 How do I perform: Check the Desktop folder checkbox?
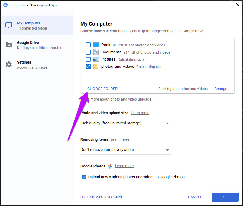coord(88,45)
